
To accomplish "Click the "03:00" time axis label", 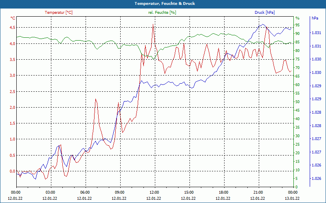I will click(x=50, y=192).
